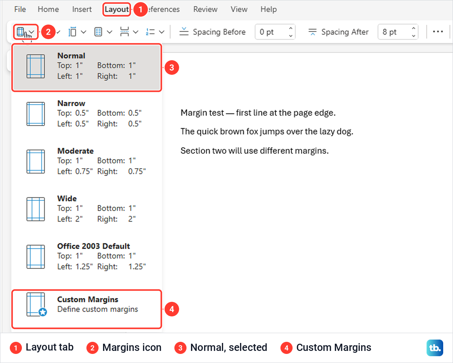Click the Moderate margins page thumbnail icon
This screenshot has height=363, width=453.
pos(36,161)
